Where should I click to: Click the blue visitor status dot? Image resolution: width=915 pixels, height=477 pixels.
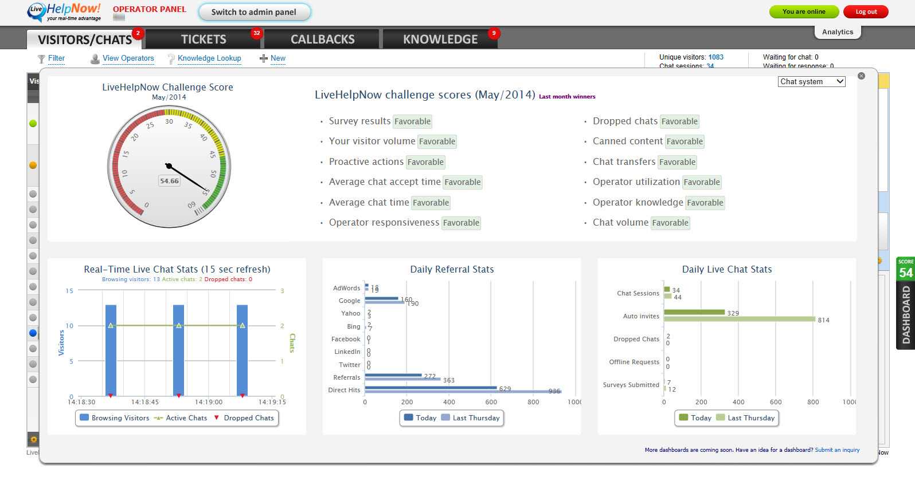point(33,333)
